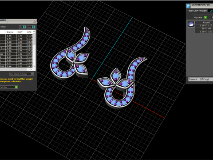
Task: Toggle the On switch in the weights panel
Action: [23, 27]
